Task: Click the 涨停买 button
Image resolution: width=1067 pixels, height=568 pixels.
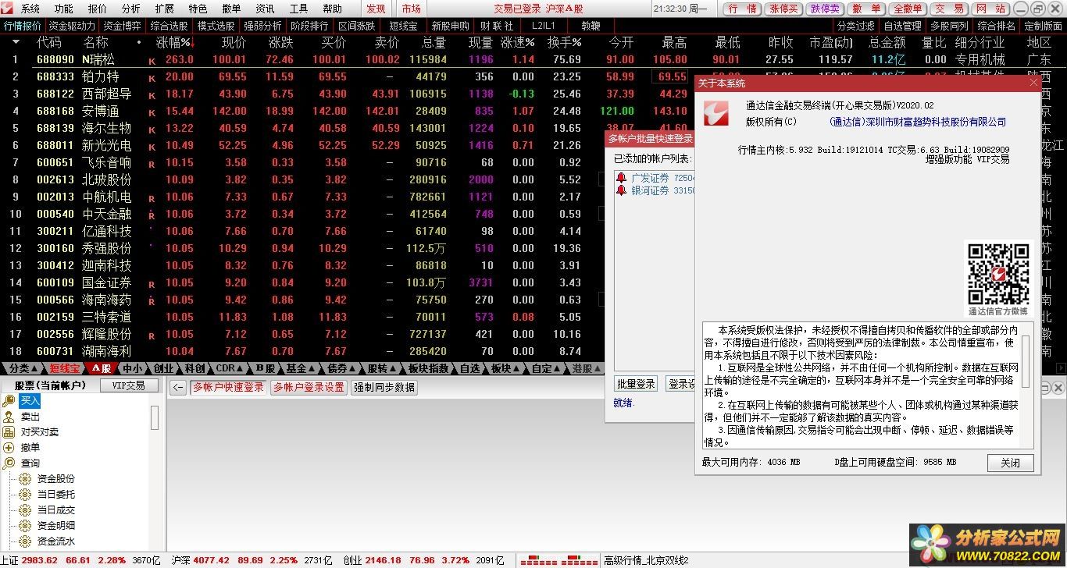Action: [783, 9]
